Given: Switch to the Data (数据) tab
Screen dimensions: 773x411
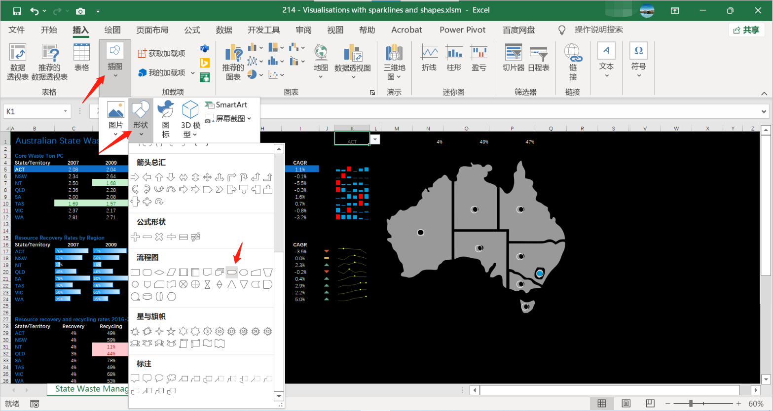Looking at the screenshot, I should click(x=224, y=30).
